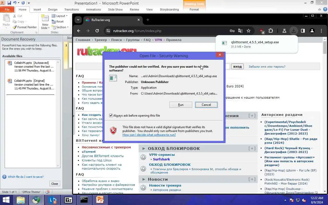
Task: Click the вход login button on RuTracker
Action: pyautogui.click(x=238, y=67)
